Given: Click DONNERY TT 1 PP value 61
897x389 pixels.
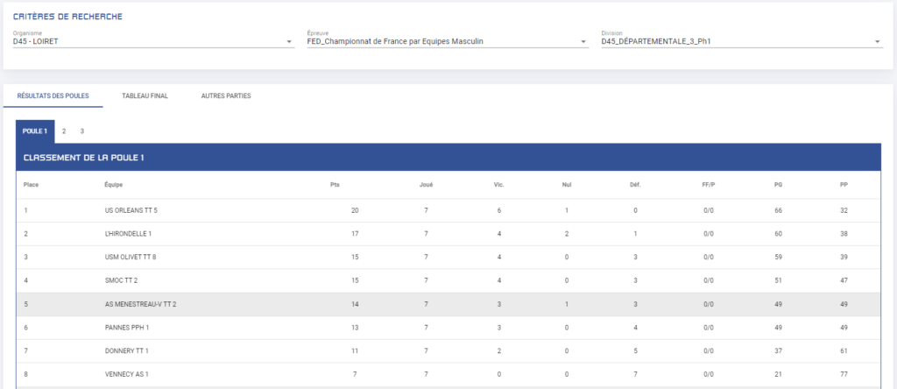Looking at the screenshot, I should point(844,350).
